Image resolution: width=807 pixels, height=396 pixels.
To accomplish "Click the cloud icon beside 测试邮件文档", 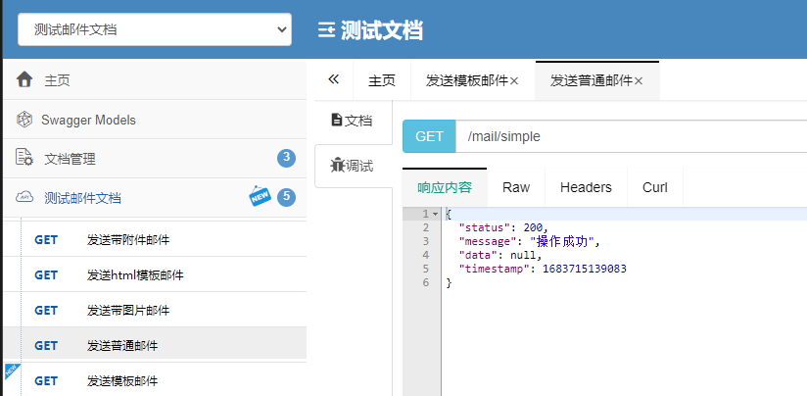I will (x=24, y=198).
